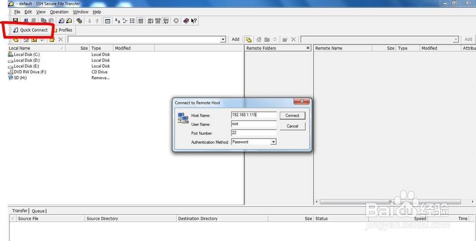This screenshot has height=241, width=476.
Task: Open the Operation menu
Action: coord(59,12)
